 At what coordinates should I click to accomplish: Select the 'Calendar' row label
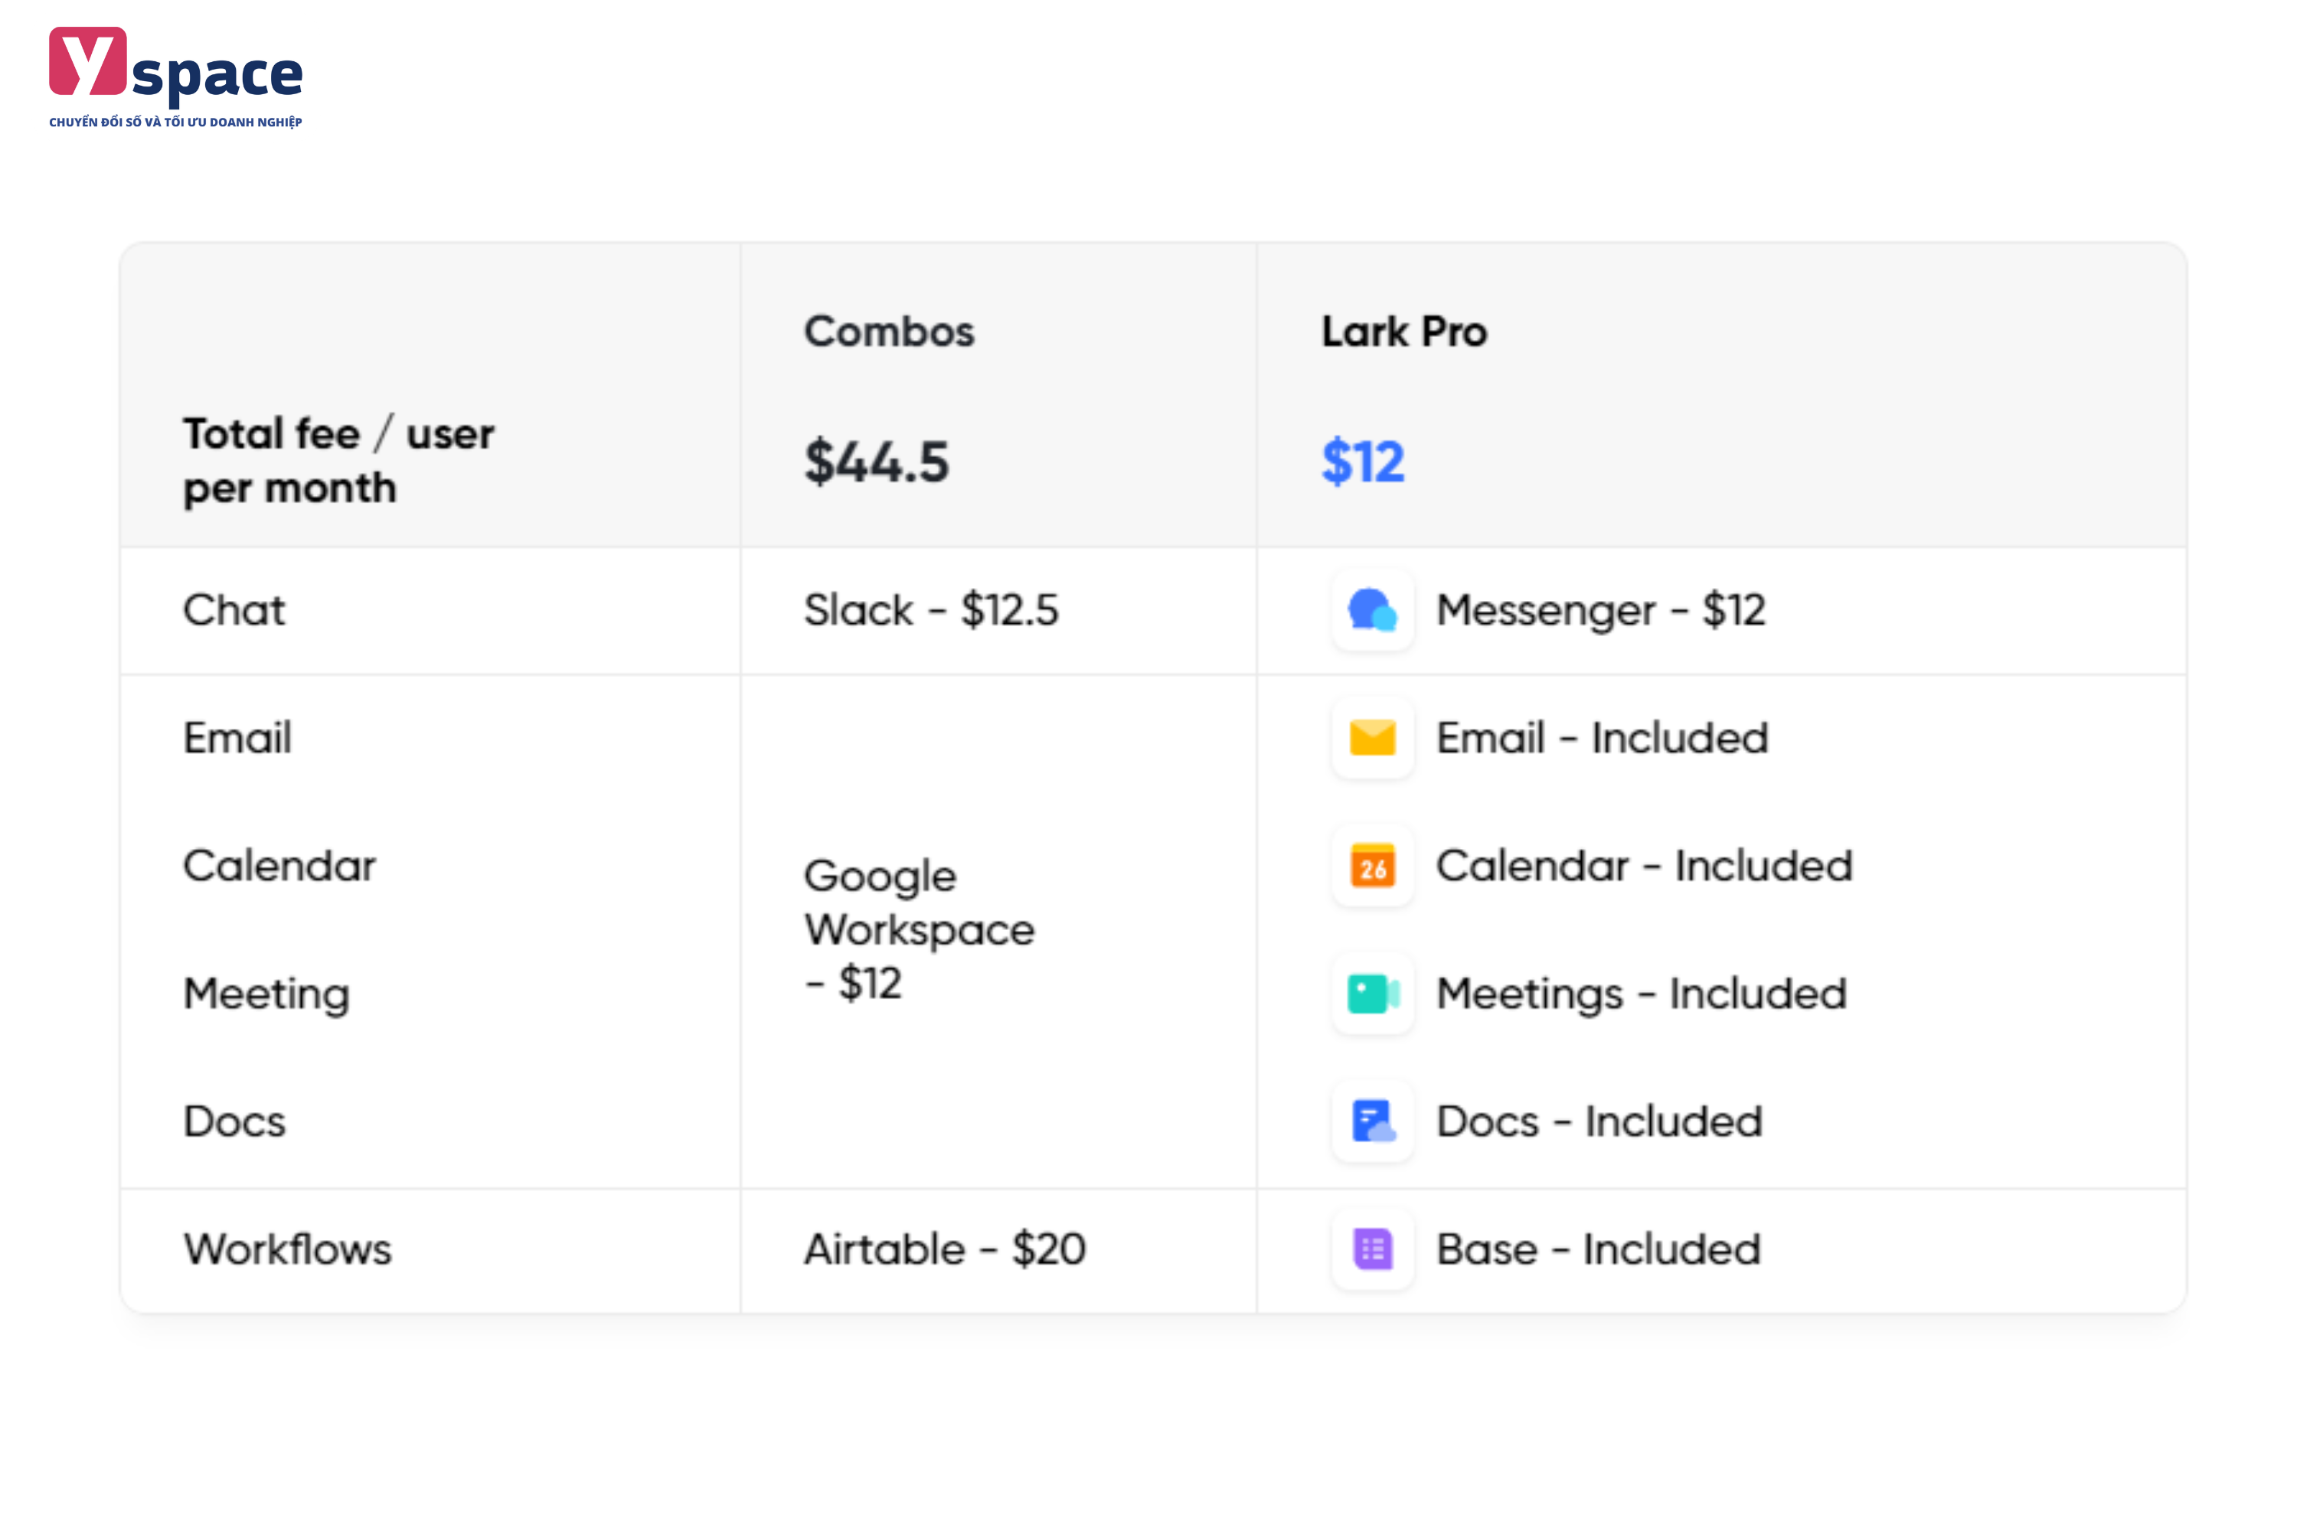[x=279, y=866]
